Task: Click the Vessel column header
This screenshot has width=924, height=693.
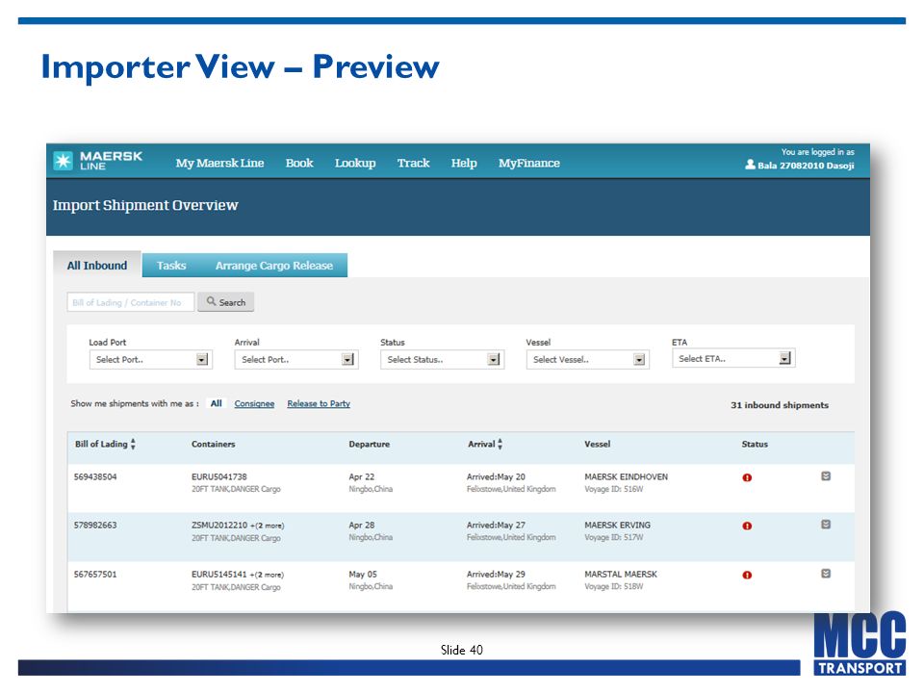Action: tap(598, 445)
